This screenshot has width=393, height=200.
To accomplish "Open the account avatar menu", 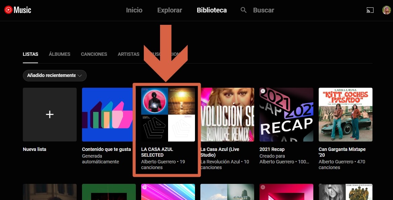I will click(x=386, y=10).
